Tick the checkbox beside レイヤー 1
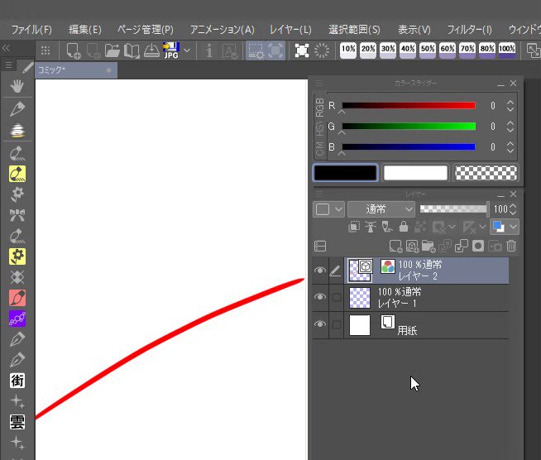541x460 pixels. [x=337, y=298]
